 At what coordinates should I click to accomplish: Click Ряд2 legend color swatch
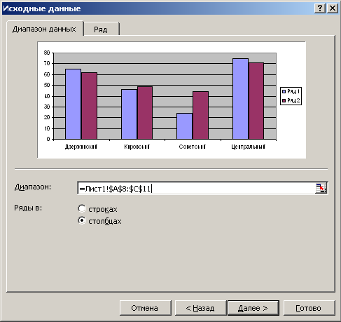tap(284, 100)
